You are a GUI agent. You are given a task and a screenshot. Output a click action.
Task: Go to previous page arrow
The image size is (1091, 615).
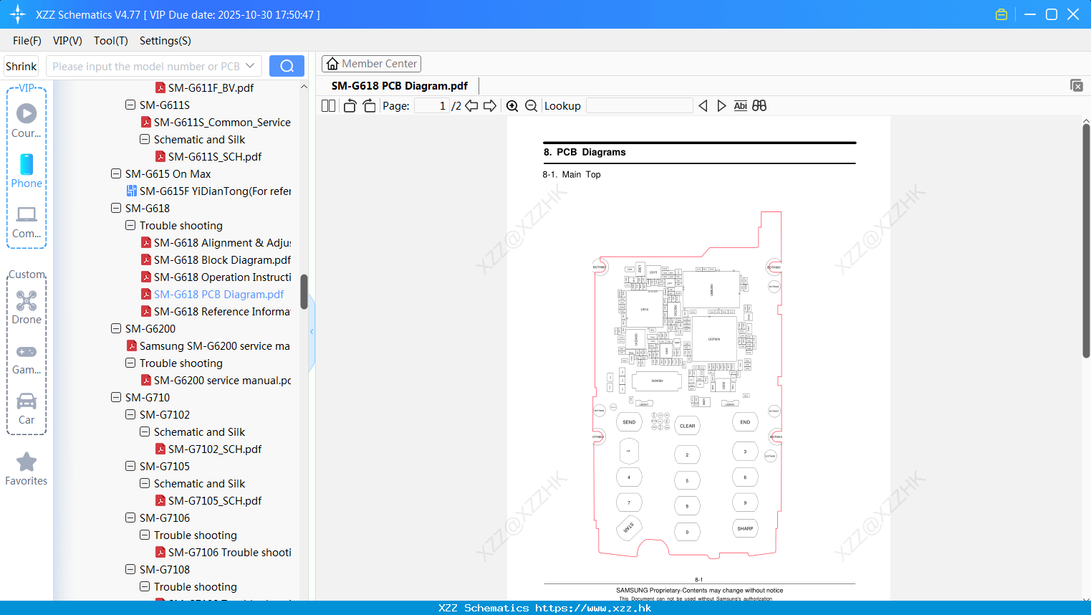coord(471,105)
